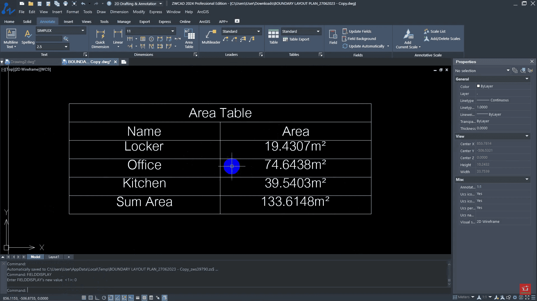Collapse the ribbon with the arrow button
Image resolution: width=537 pixels, height=301 pixels.
tap(237, 21)
